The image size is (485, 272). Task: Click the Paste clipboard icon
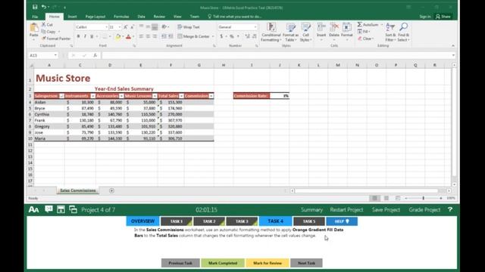tap(33, 28)
